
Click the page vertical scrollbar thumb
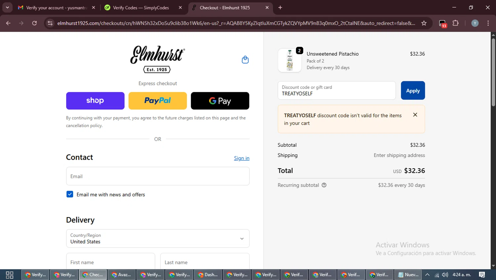[493, 72]
